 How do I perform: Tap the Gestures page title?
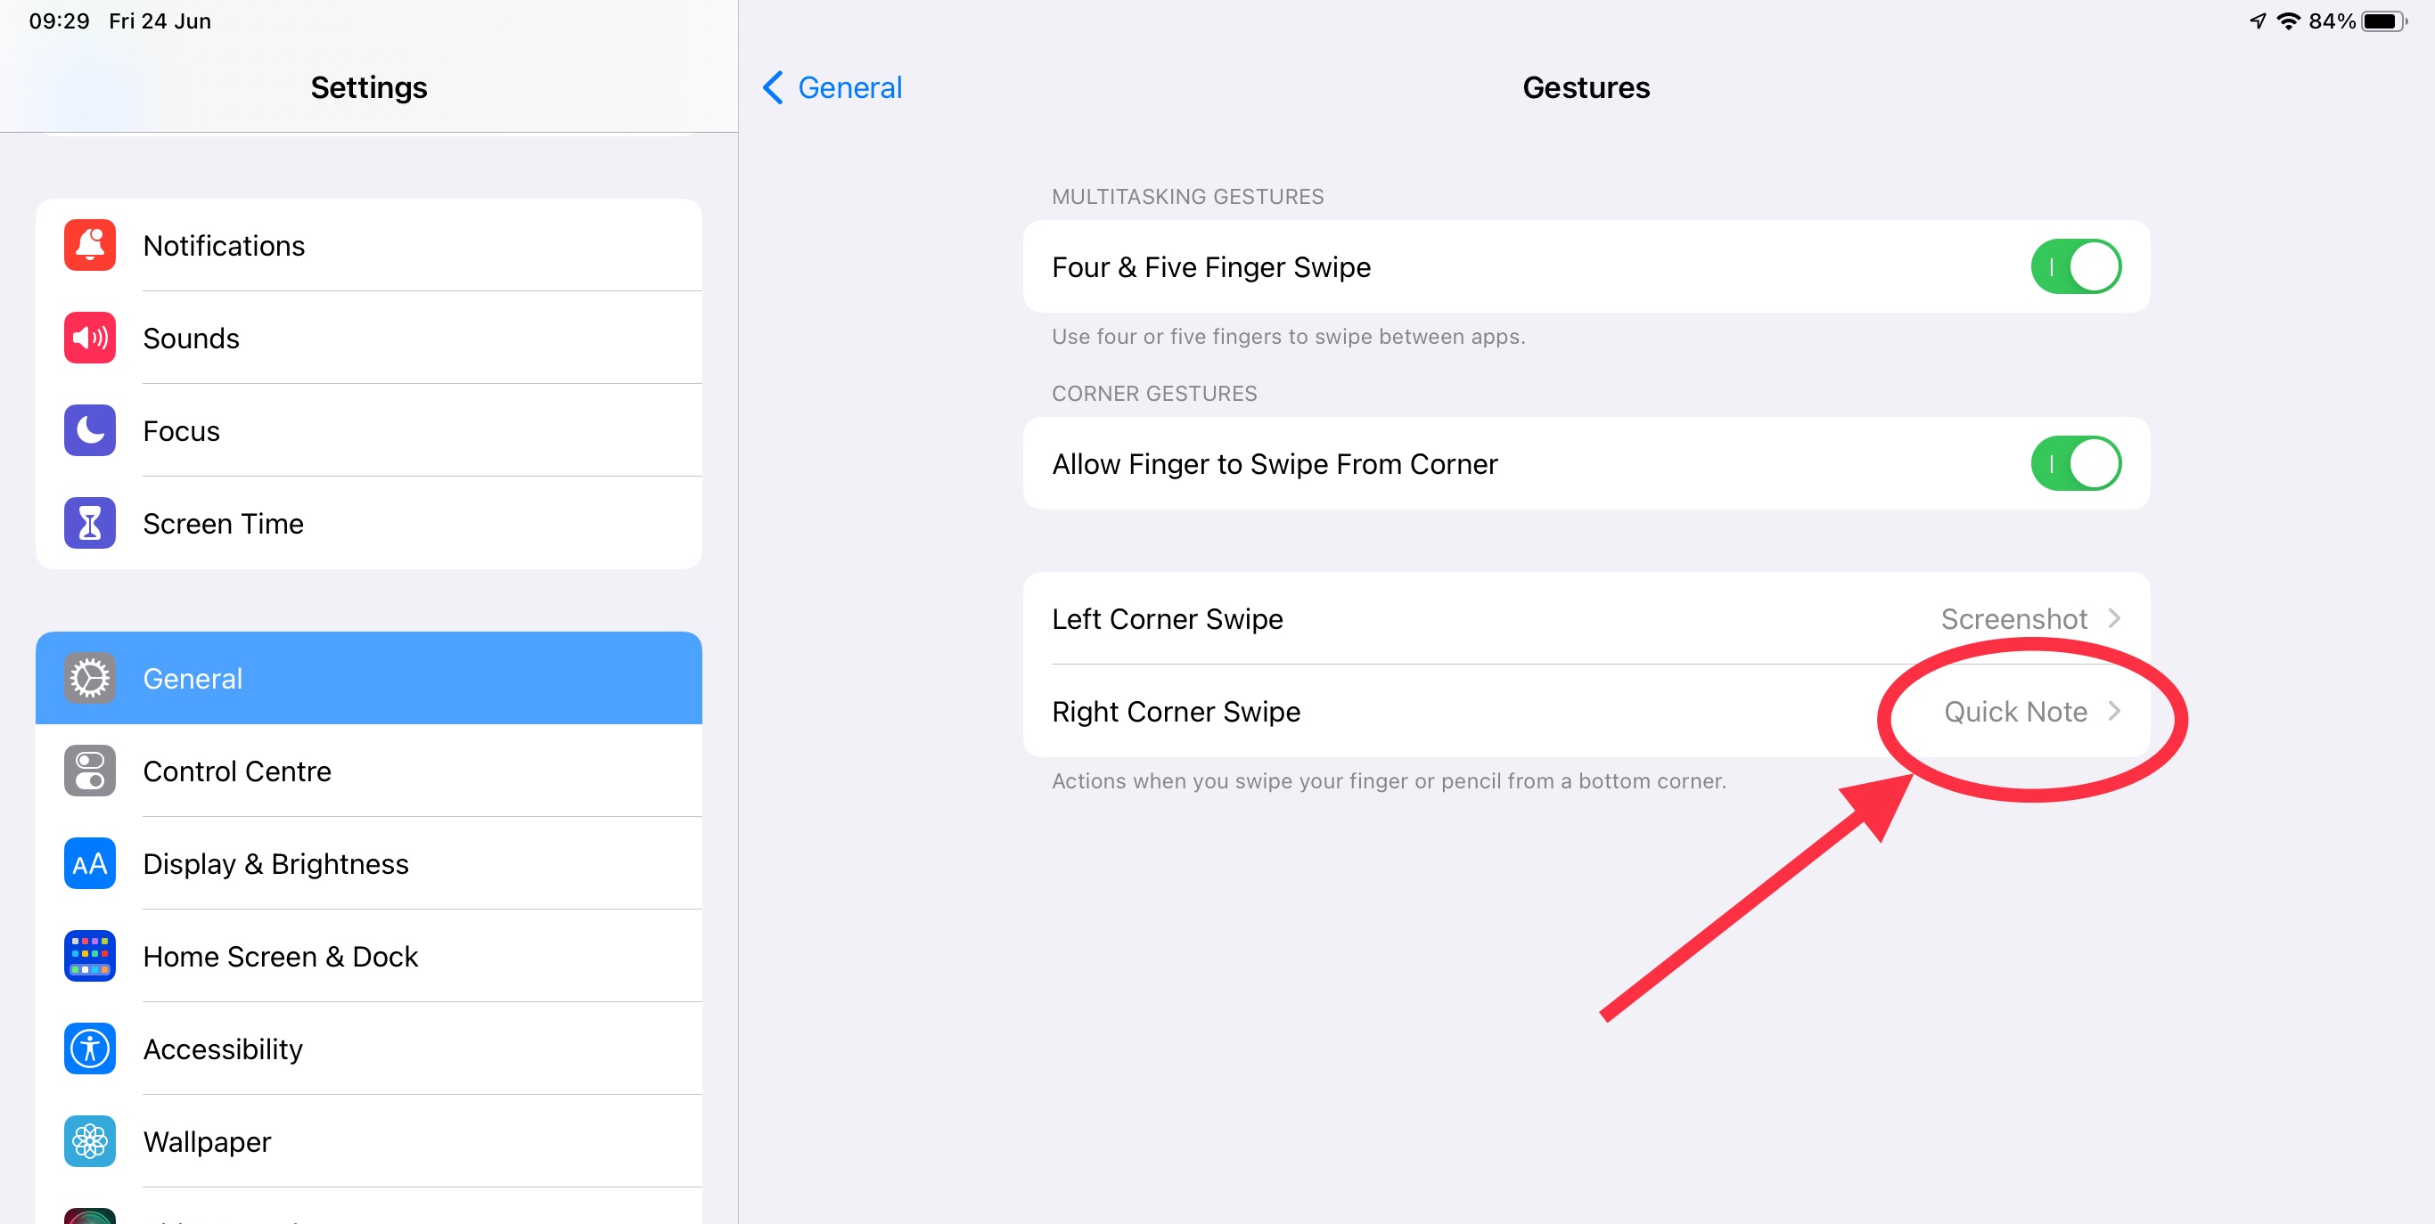click(1586, 88)
